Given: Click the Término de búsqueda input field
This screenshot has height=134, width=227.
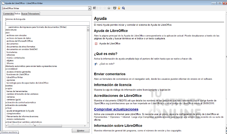Looking at the screenshot, I should click(x=47, y=24).
